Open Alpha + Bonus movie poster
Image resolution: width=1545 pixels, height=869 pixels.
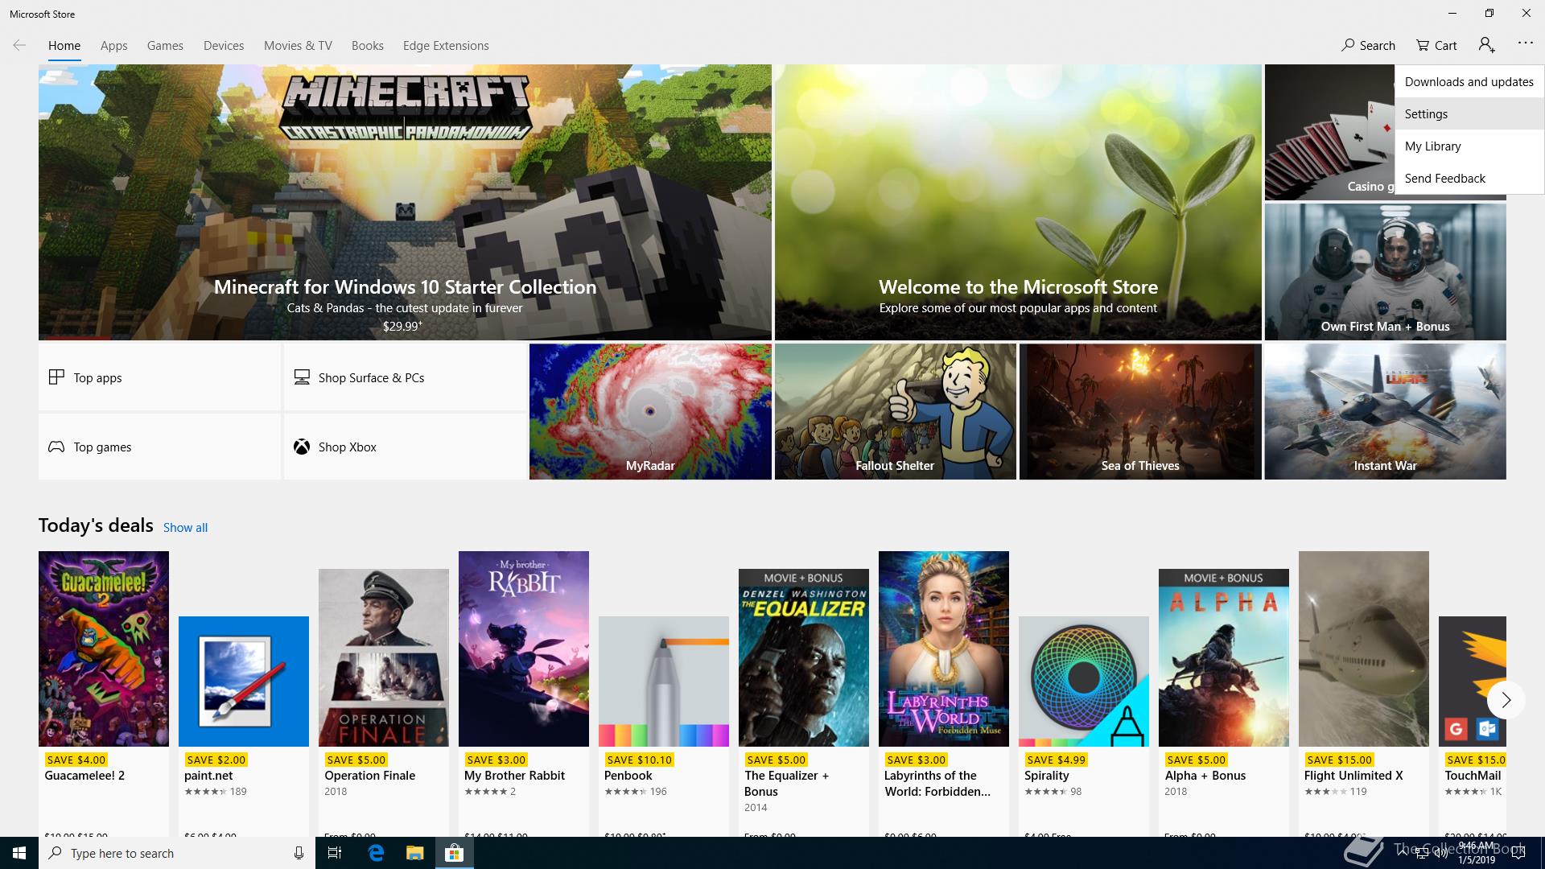1224,657
